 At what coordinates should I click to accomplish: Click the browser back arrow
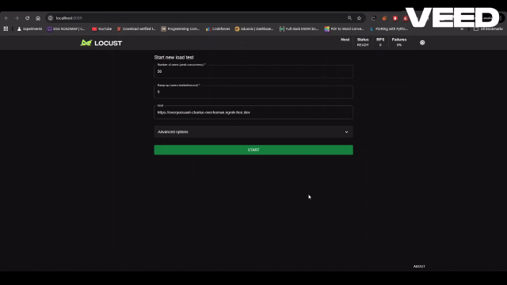click(x=6, y=18)
